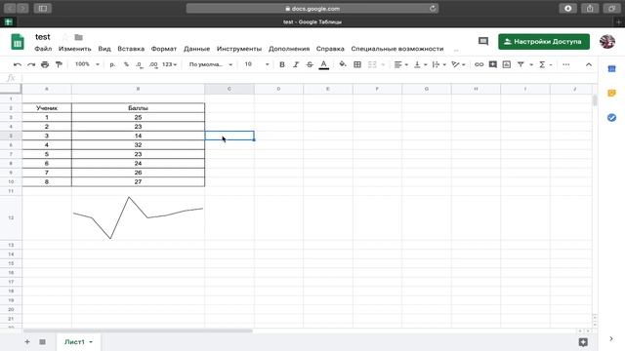Open the Инструменты menu
The height and width of the screenshot is (351, 625).
[239, 49]
